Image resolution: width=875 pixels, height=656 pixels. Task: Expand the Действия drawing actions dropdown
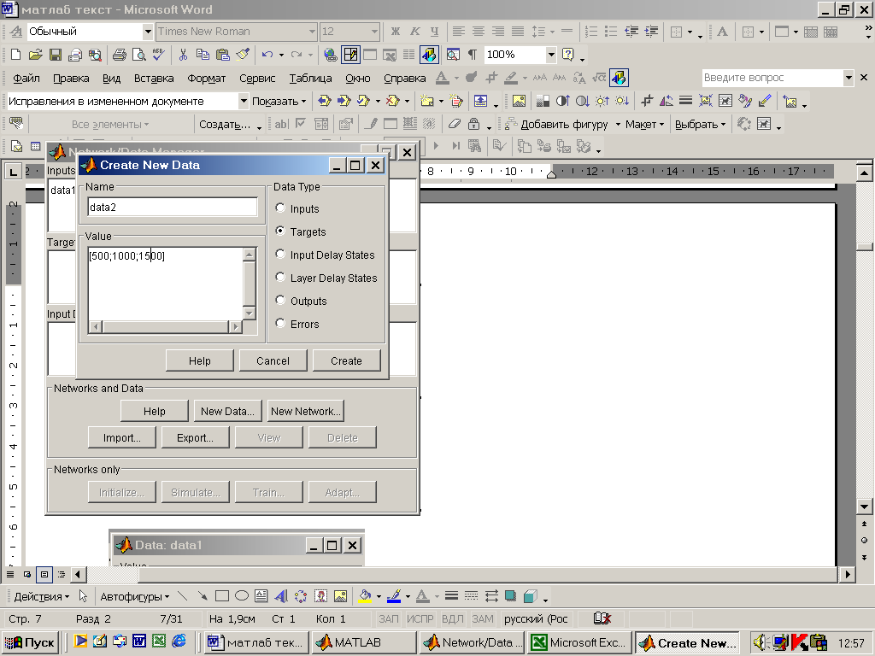coord(41,597)
